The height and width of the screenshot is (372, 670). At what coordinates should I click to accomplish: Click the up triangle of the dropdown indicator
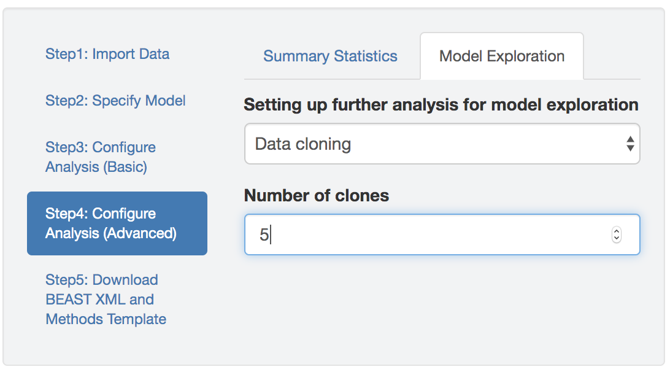pyautogui.click(x=630, y=140)
